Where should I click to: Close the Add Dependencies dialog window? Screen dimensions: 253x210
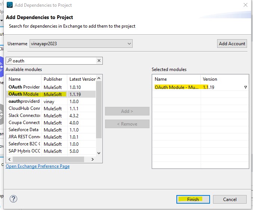click(245, 5)
